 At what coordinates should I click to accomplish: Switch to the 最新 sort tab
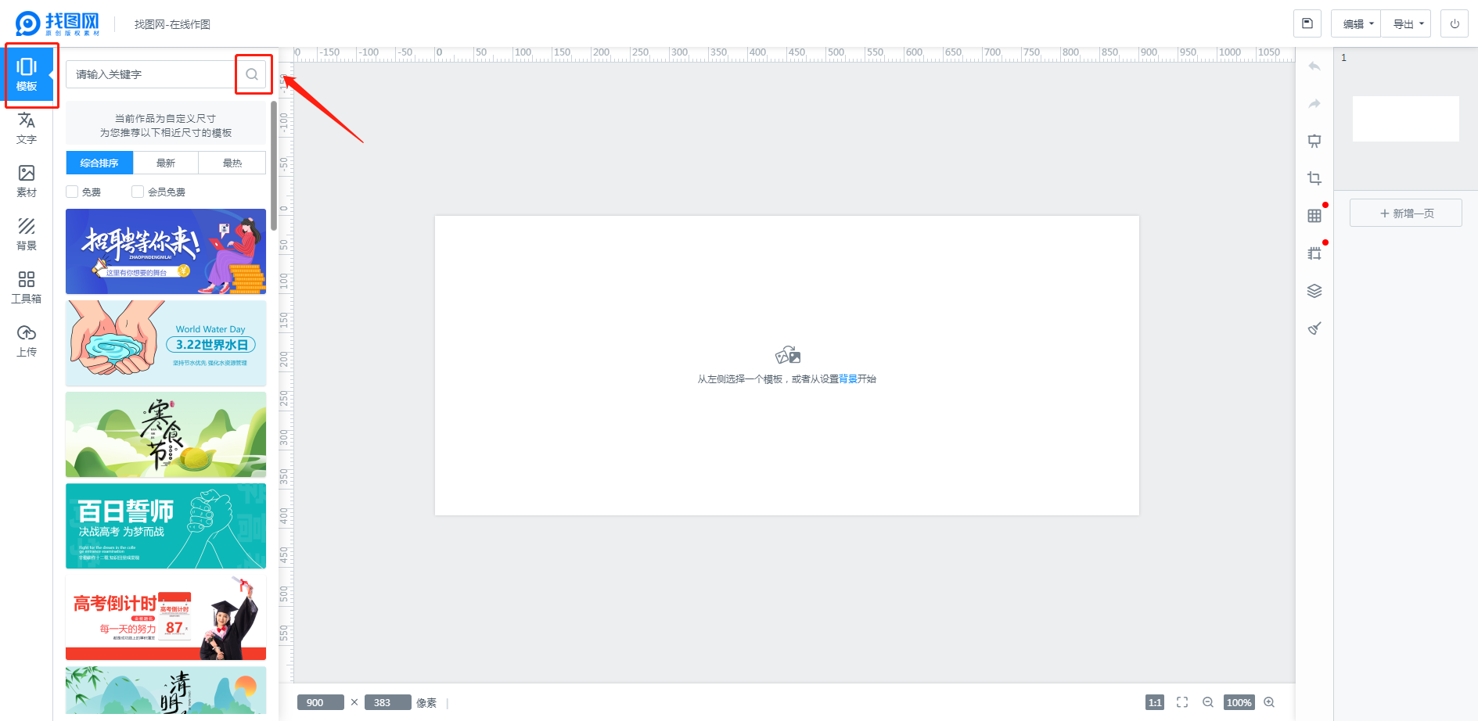(166, 163)
